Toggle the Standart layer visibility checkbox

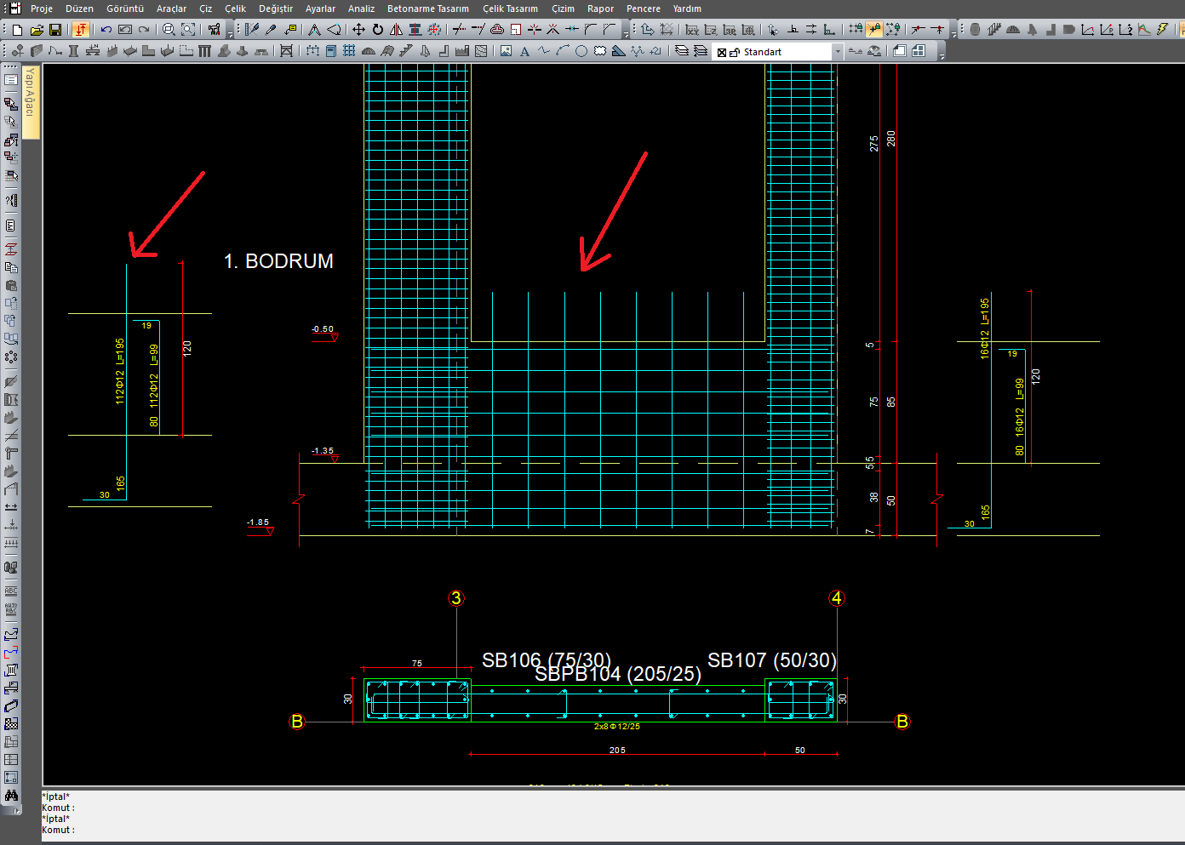[722, 52]
